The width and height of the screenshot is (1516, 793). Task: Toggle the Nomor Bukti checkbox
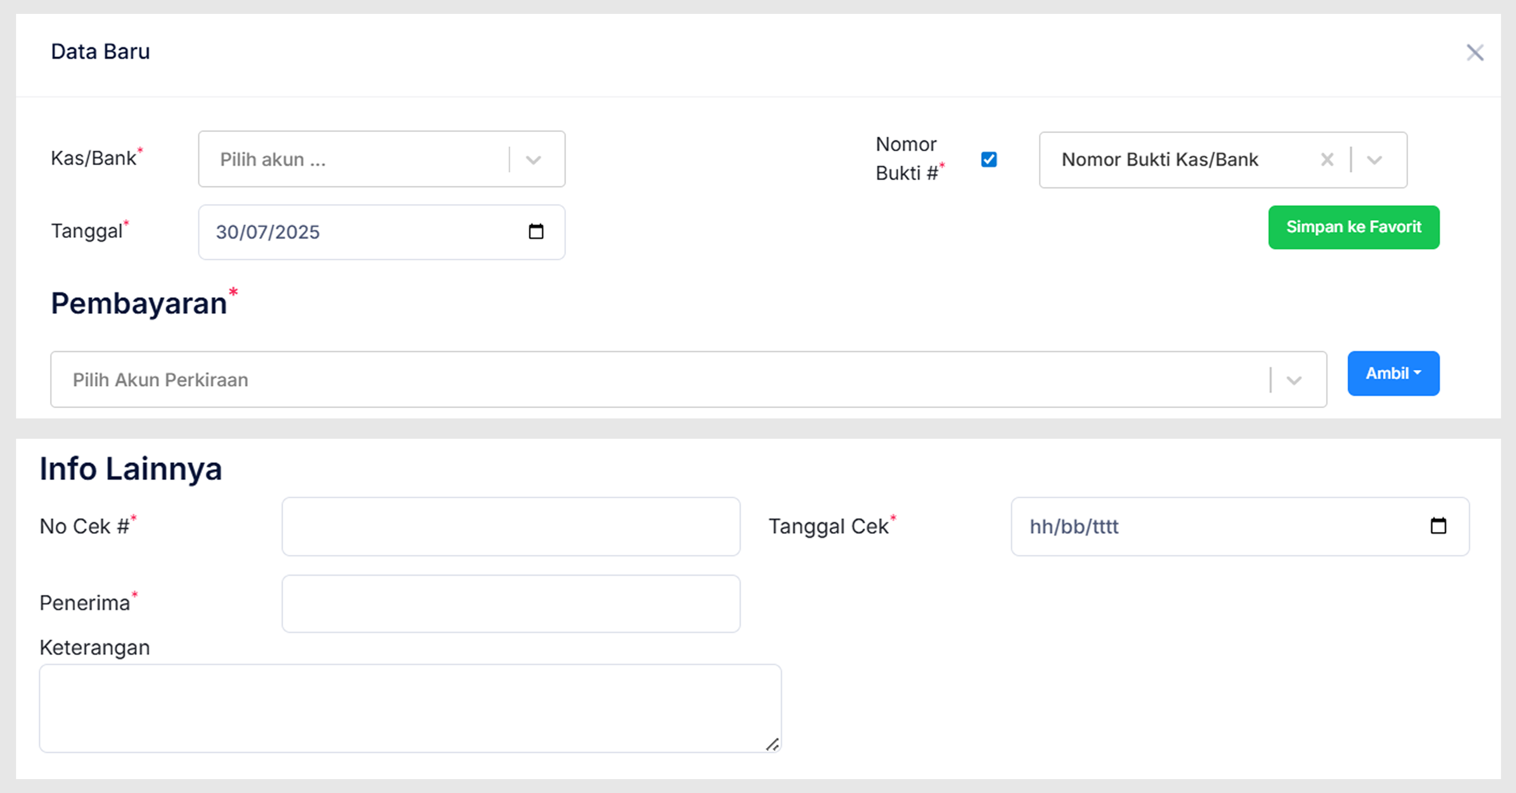coord(989,159)
